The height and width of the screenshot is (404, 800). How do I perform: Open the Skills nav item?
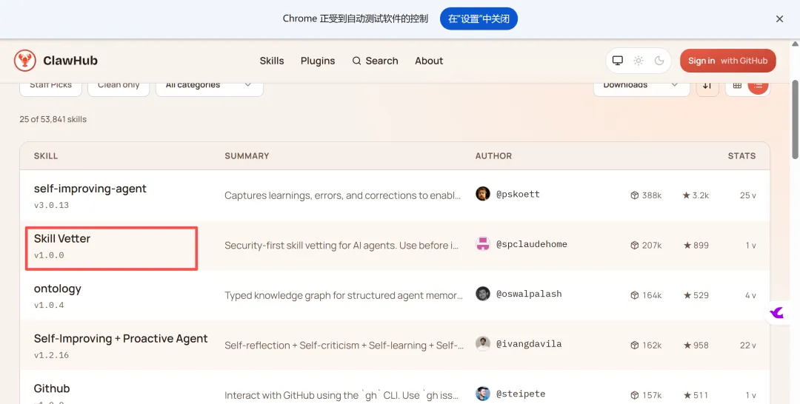coord(271,61)
